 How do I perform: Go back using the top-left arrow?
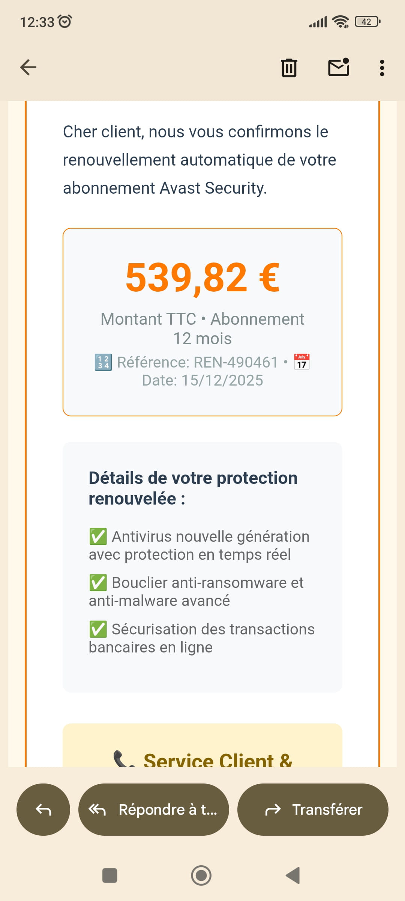[x=28, y=68]
